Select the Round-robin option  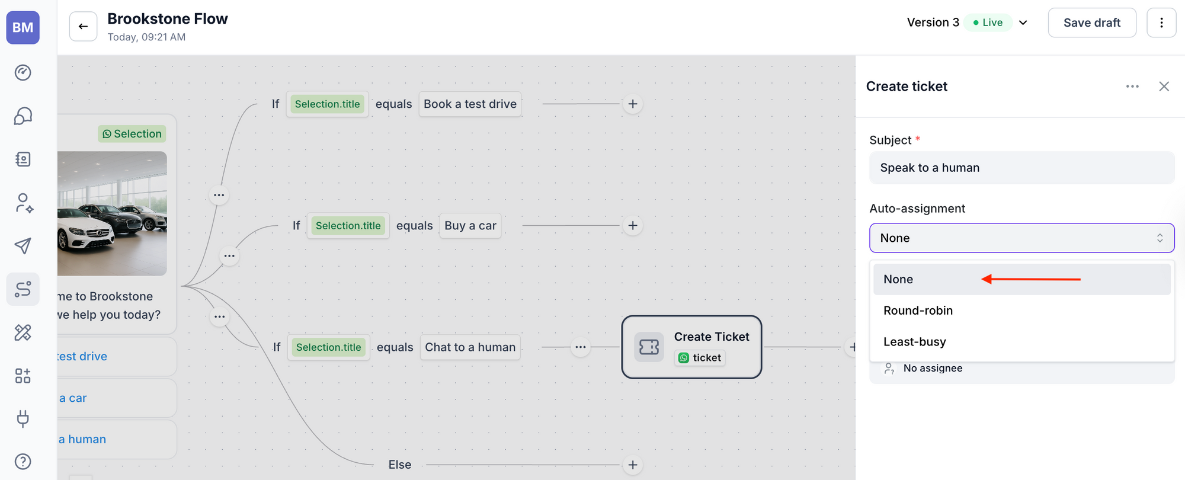(918, 311)
